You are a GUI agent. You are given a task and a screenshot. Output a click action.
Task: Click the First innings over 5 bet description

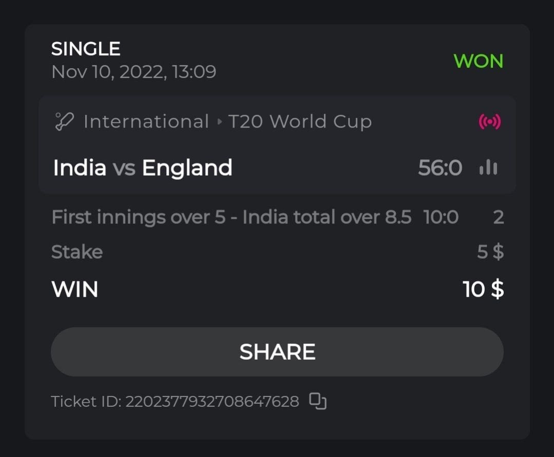pos(231,217)
